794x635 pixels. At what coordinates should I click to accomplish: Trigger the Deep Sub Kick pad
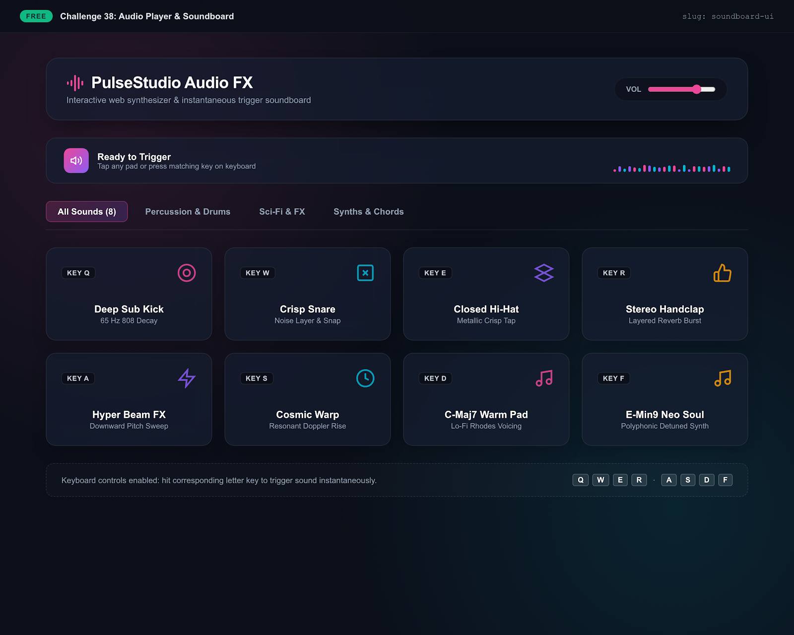(x=129, y=294)
